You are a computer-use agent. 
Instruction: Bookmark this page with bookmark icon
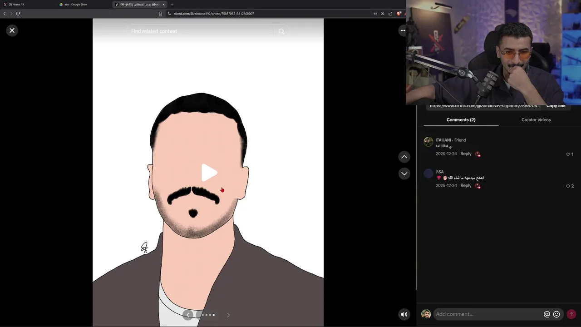pyautogui.click(x=160, y=14)
